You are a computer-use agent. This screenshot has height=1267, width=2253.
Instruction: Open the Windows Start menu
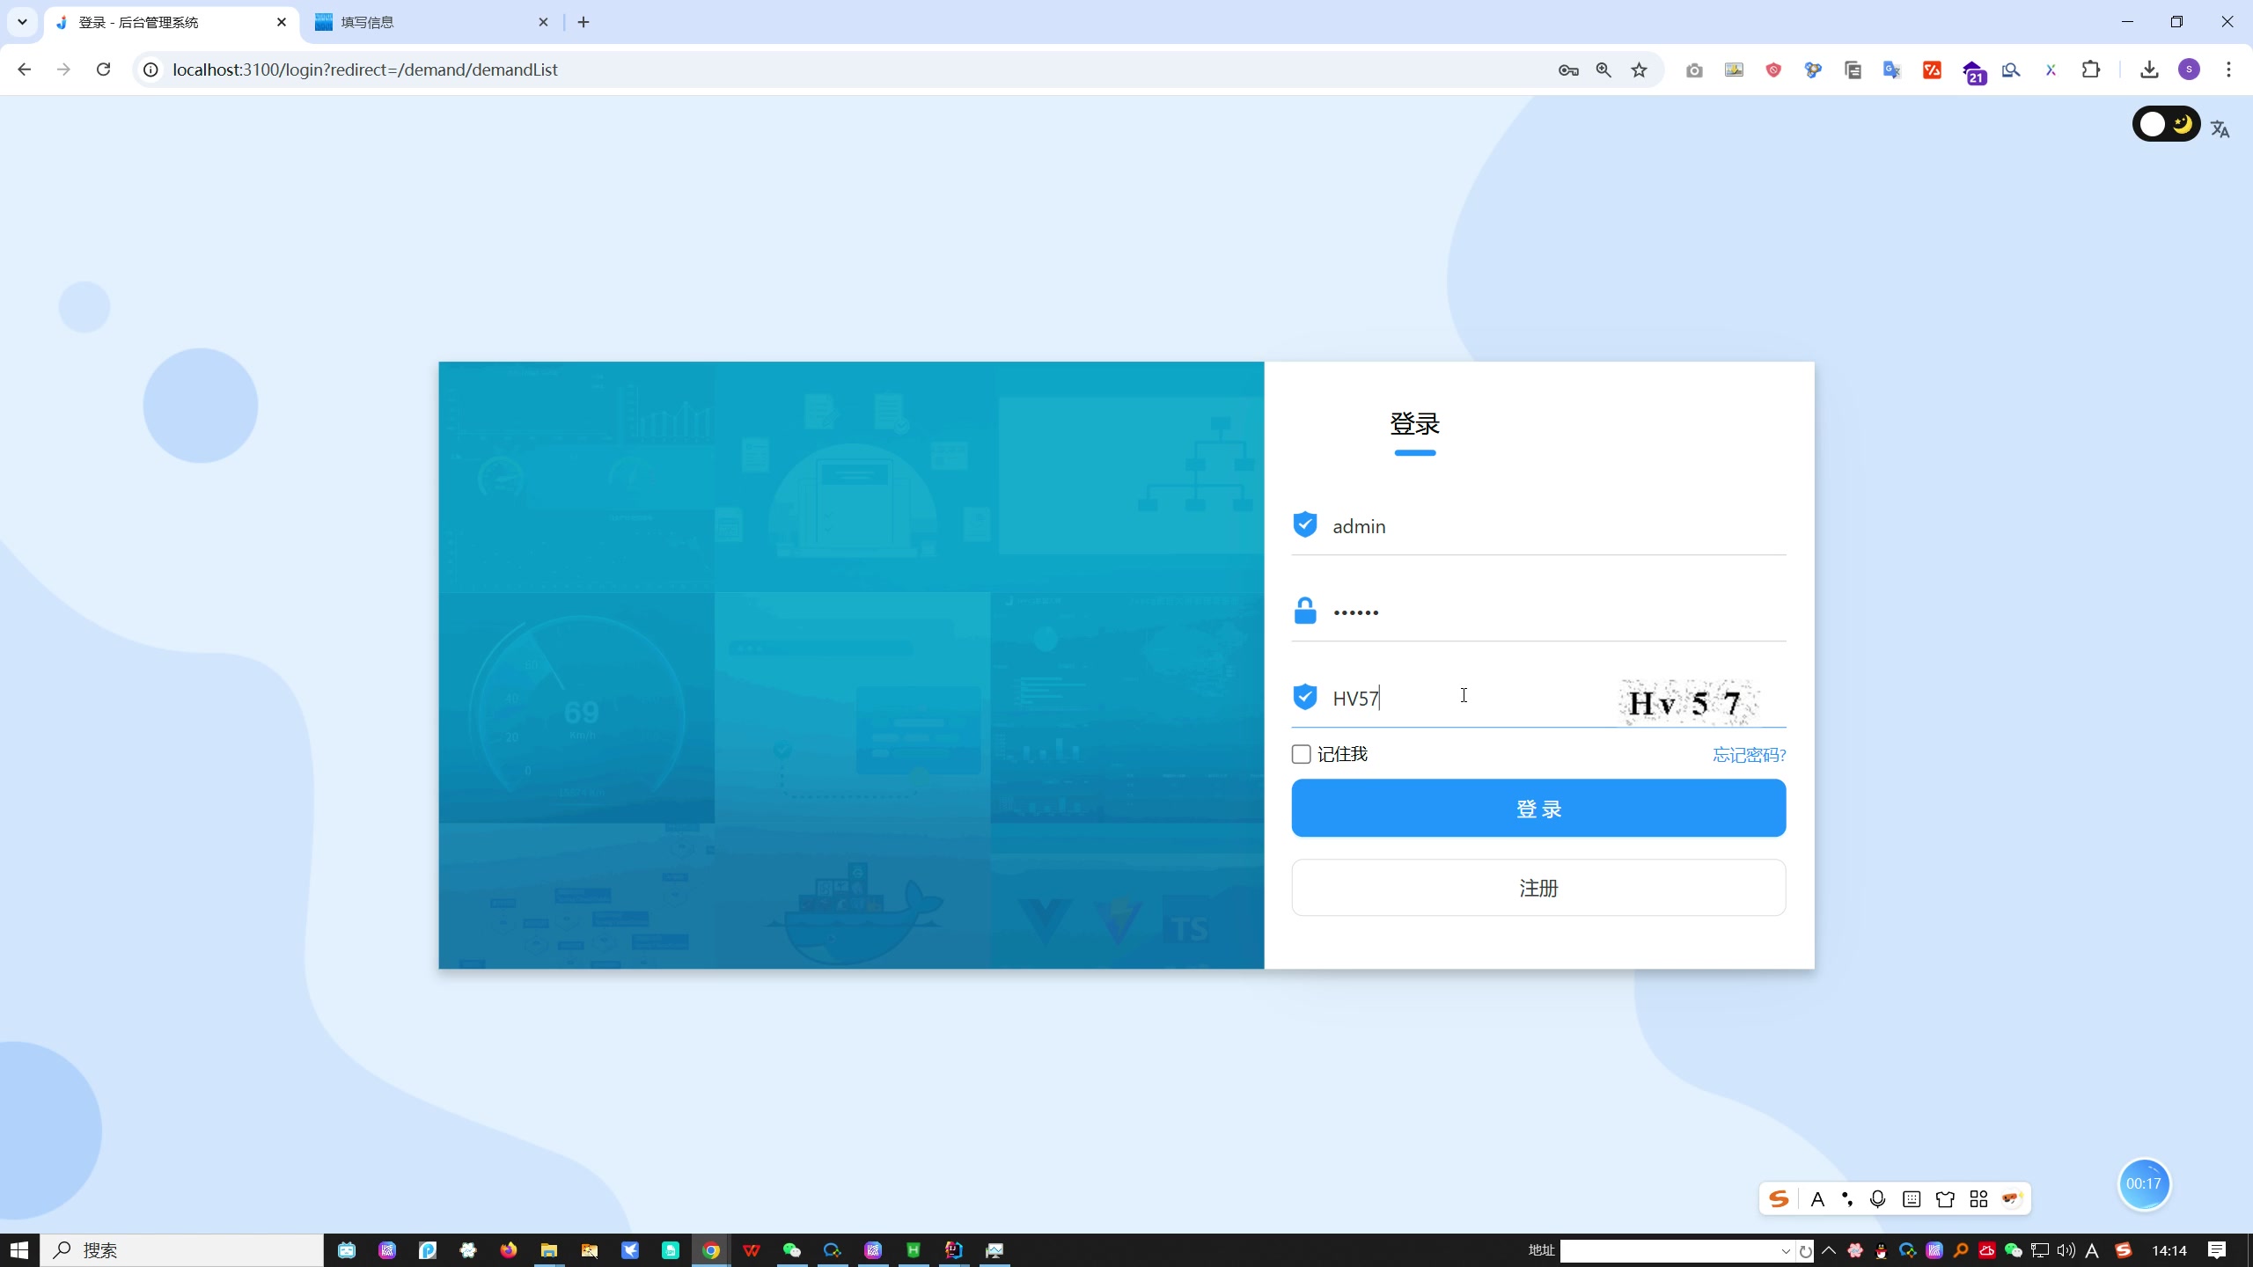click(x=19, y=1250)
